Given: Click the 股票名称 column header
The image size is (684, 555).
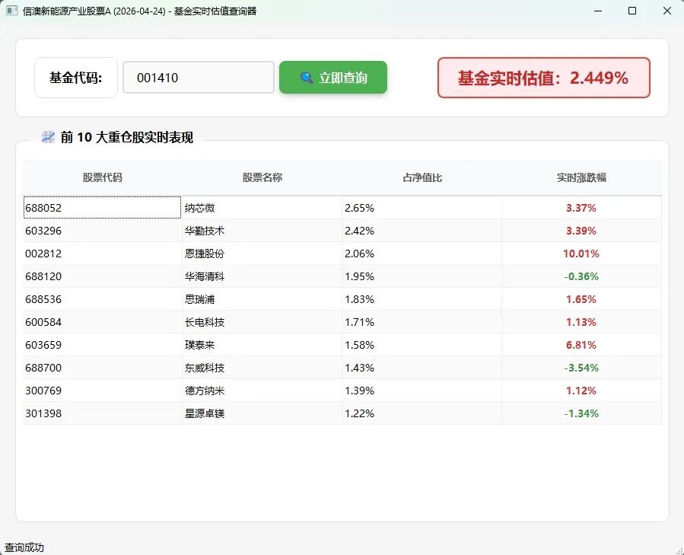Looking at the screenshot, I should click(262, 177).
